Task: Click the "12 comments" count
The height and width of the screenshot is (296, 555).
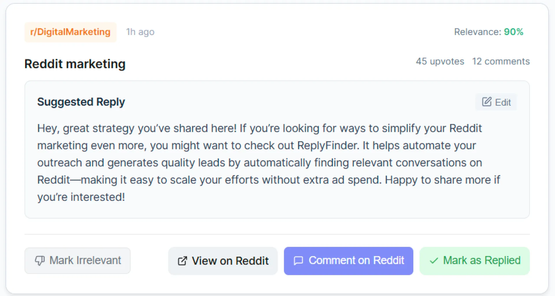Action: (x=501, y=61)
